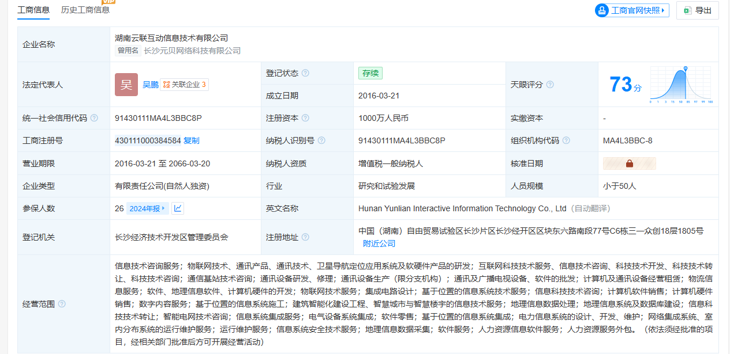Switch to the 历史工商信息 tab
Image resolution: width=730 pixels, height=354 pixels.
pyautogui.click(x=85, y=10)
